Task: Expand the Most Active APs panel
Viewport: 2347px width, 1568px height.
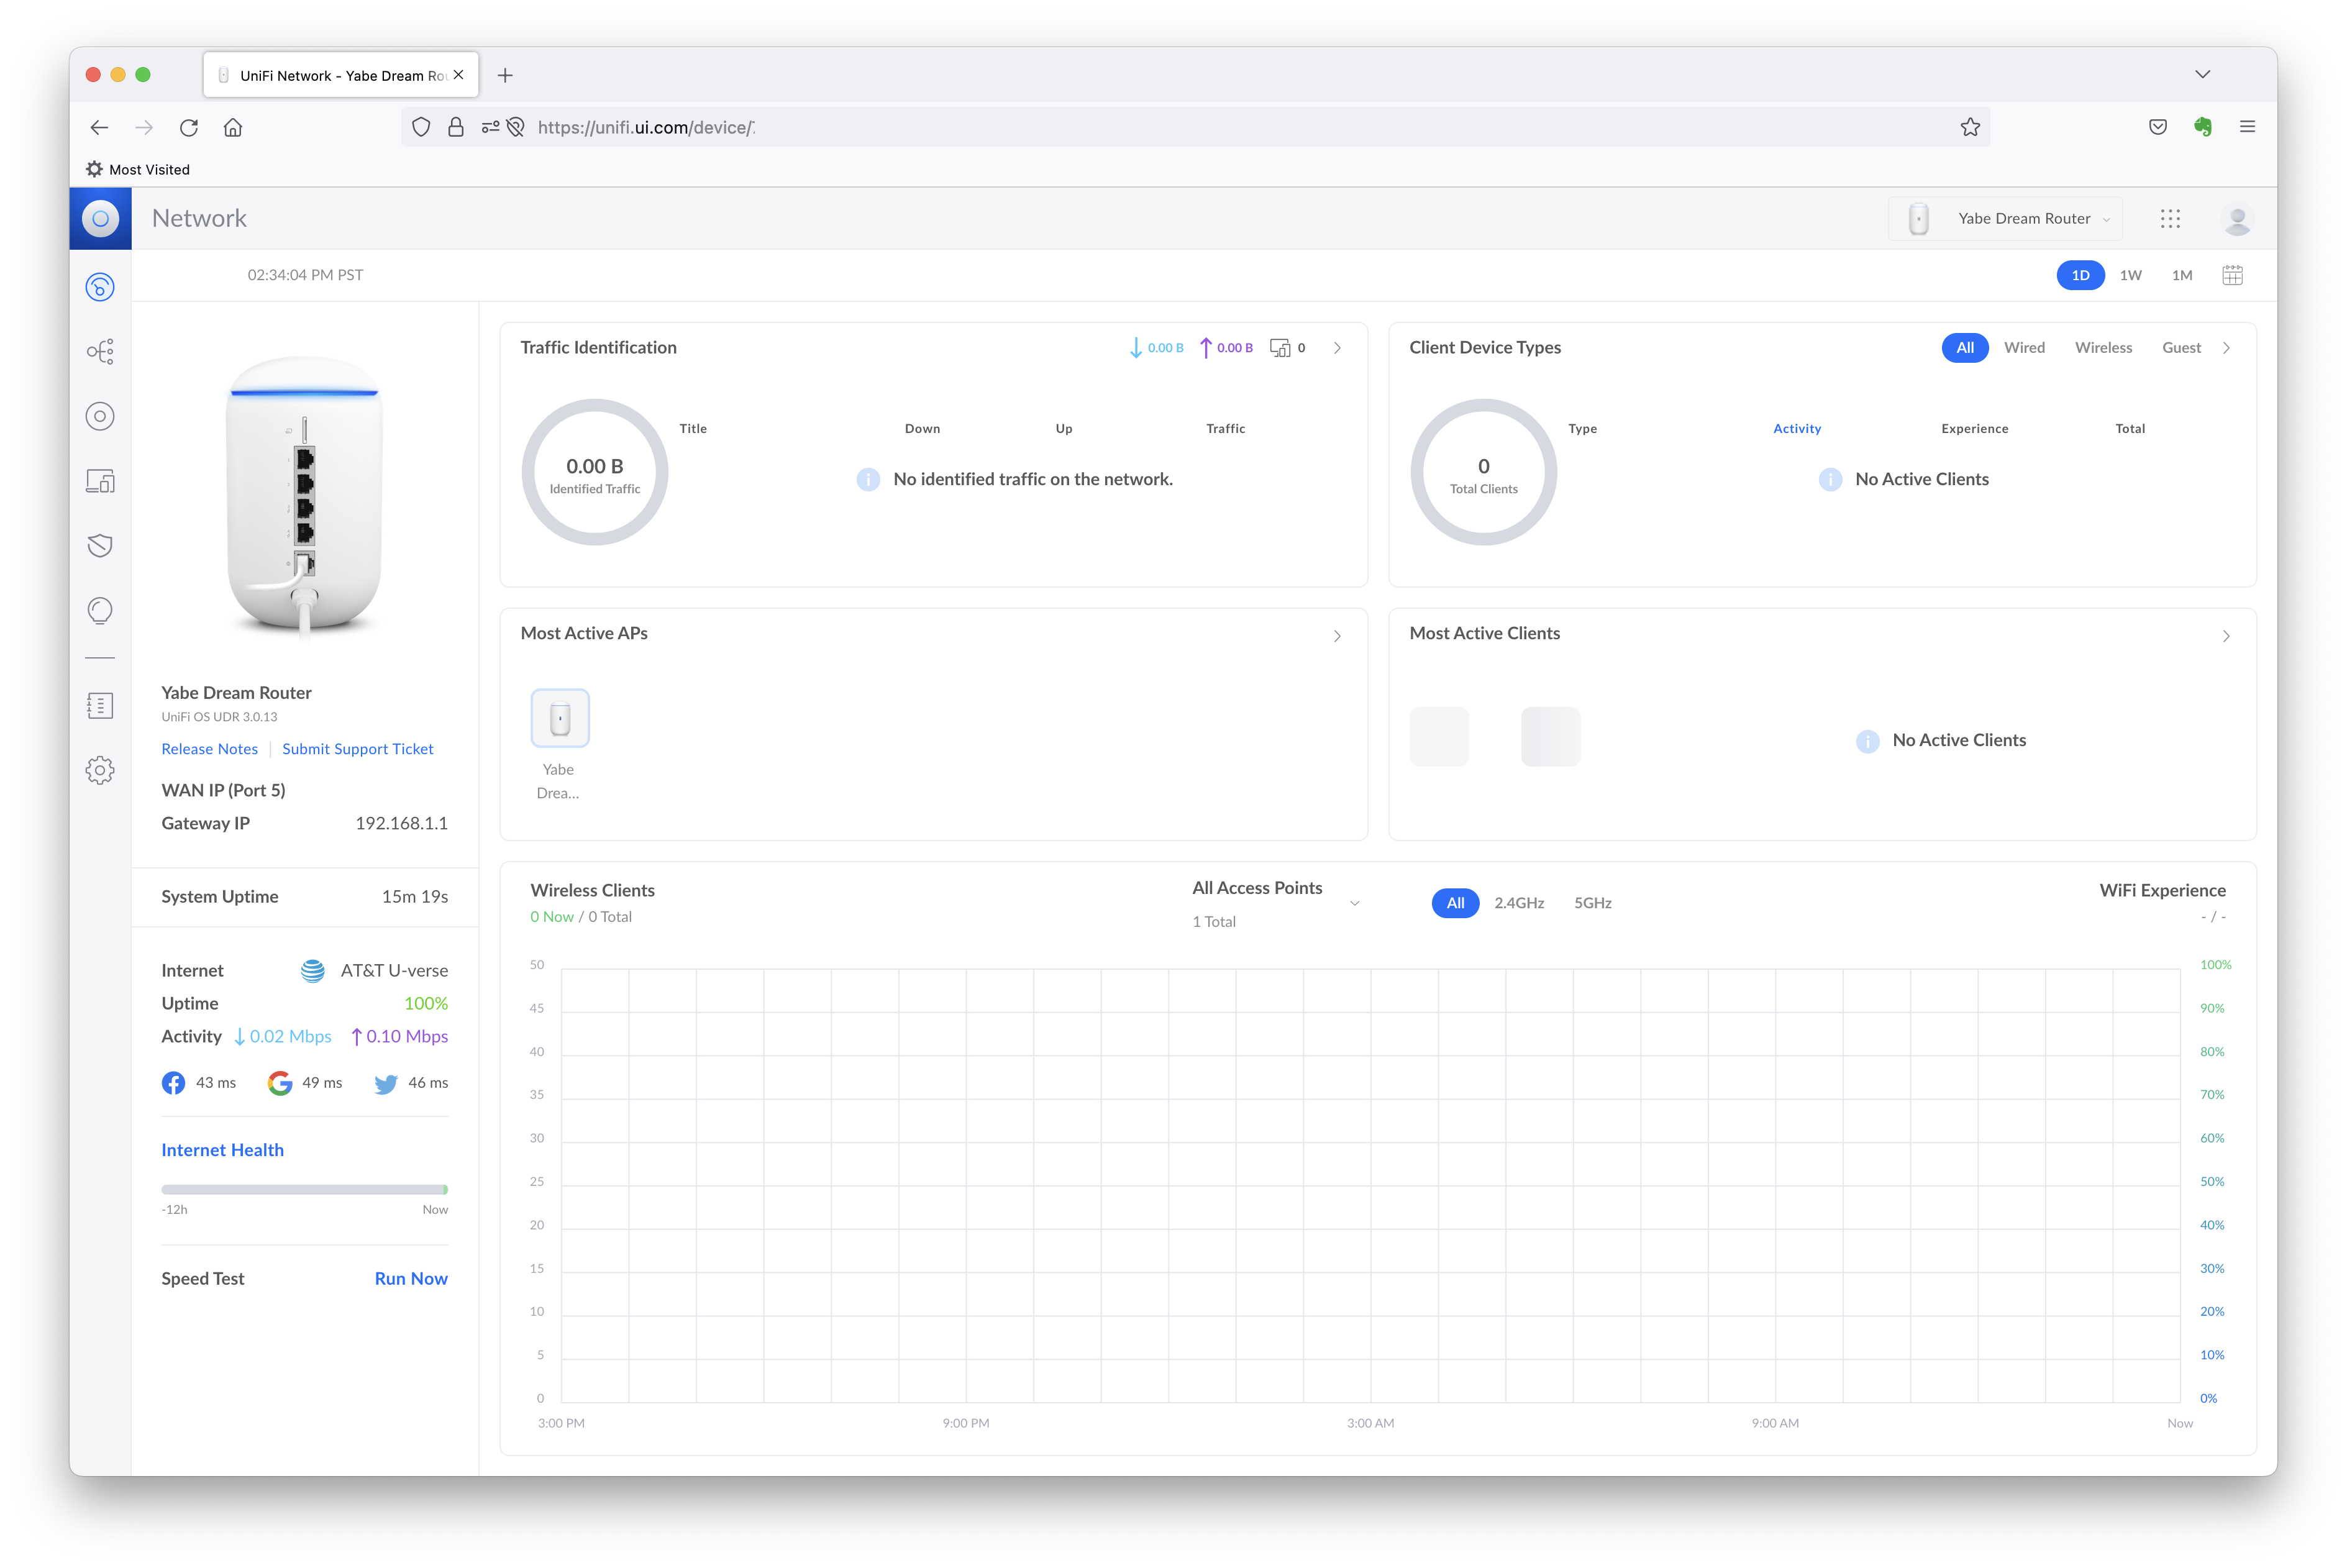Action: coord(1337,636)
